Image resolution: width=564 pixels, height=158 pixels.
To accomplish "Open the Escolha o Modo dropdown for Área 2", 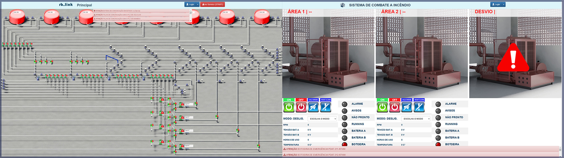I will (416, 119).
